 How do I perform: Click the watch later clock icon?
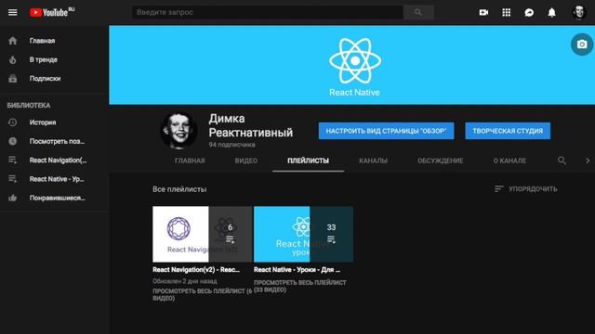12,141
